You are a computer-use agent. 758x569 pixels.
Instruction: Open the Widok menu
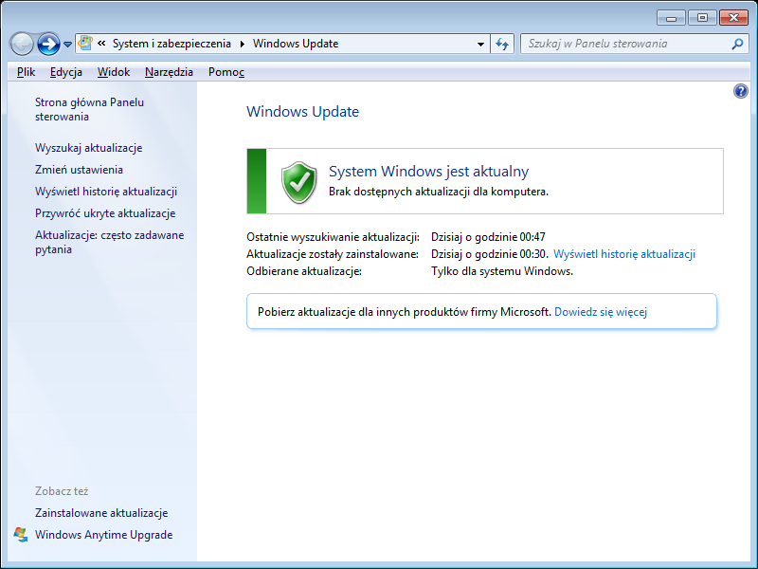click(x=113, y=72)
